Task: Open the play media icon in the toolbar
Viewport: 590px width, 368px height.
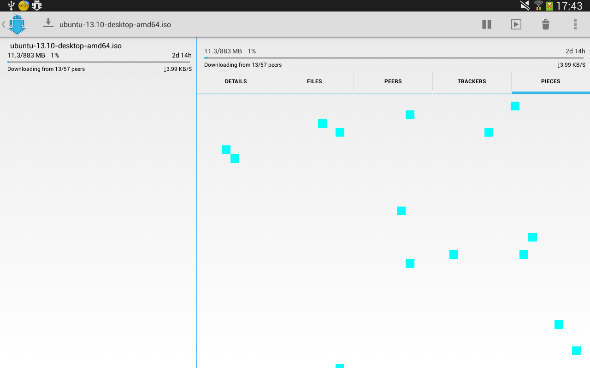Action: [516, 24]
